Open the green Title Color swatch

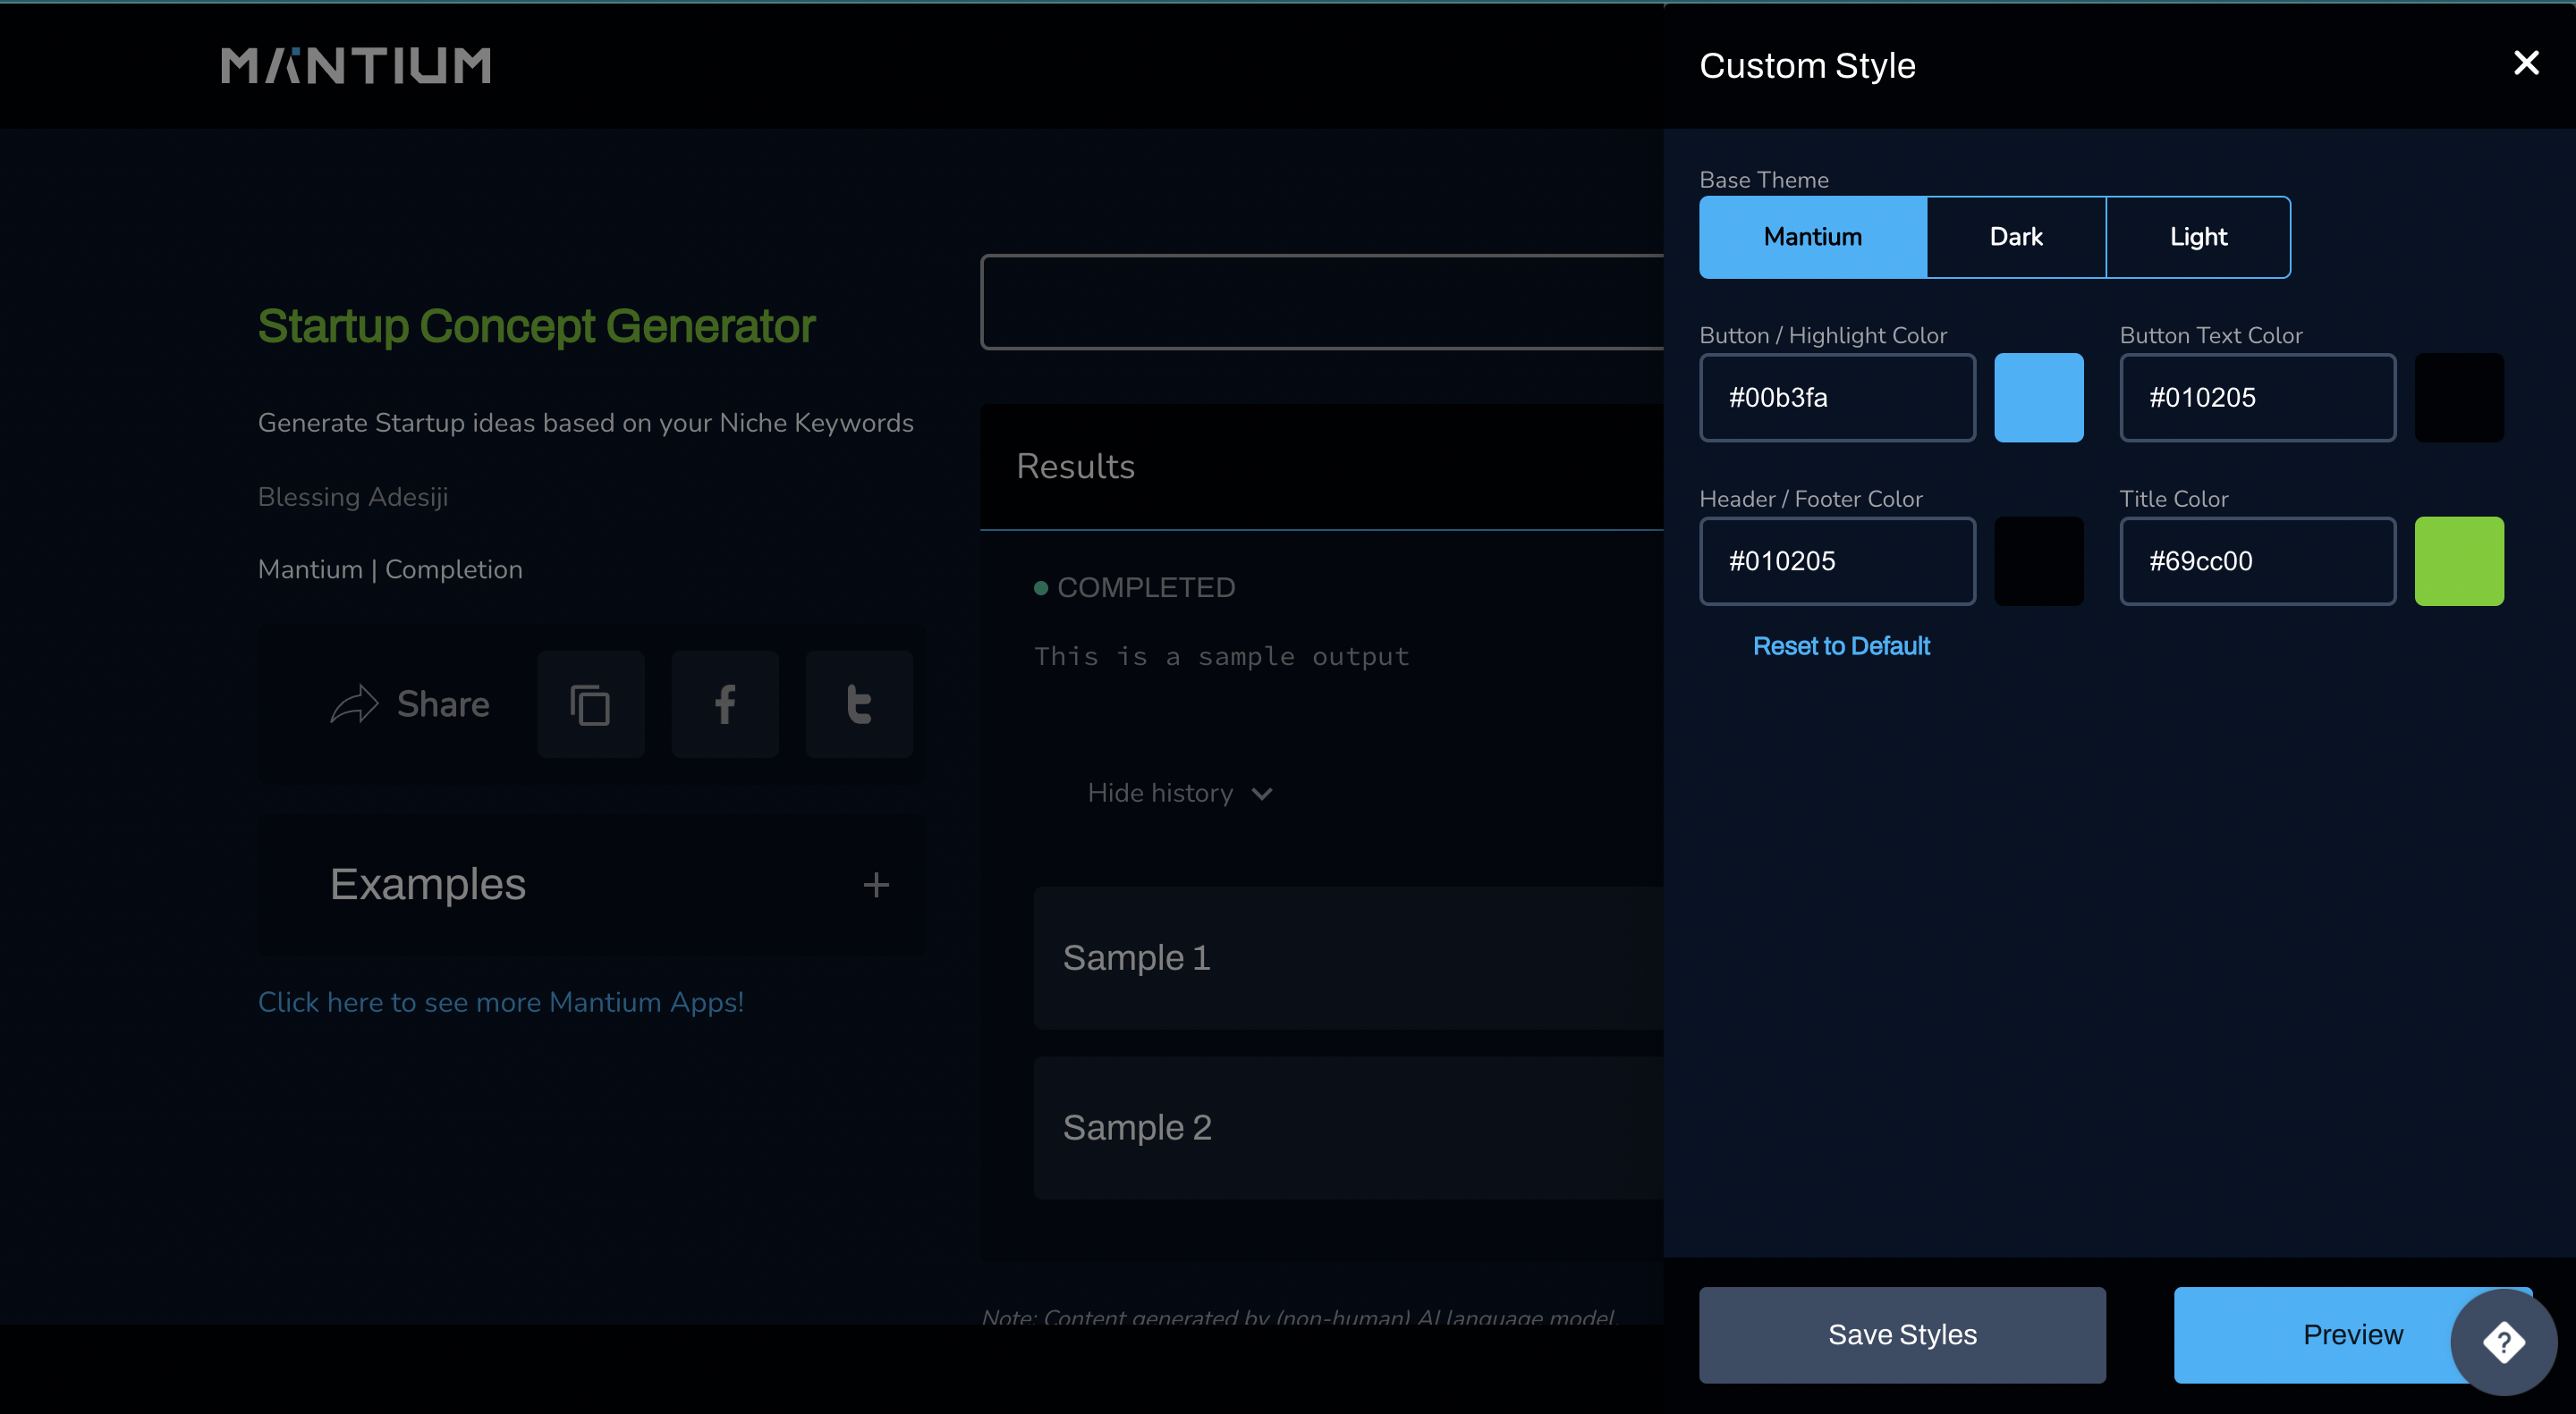coord(2458,561)
